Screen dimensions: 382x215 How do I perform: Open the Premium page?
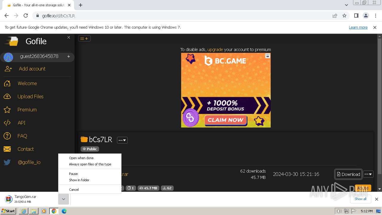(27, 110)
